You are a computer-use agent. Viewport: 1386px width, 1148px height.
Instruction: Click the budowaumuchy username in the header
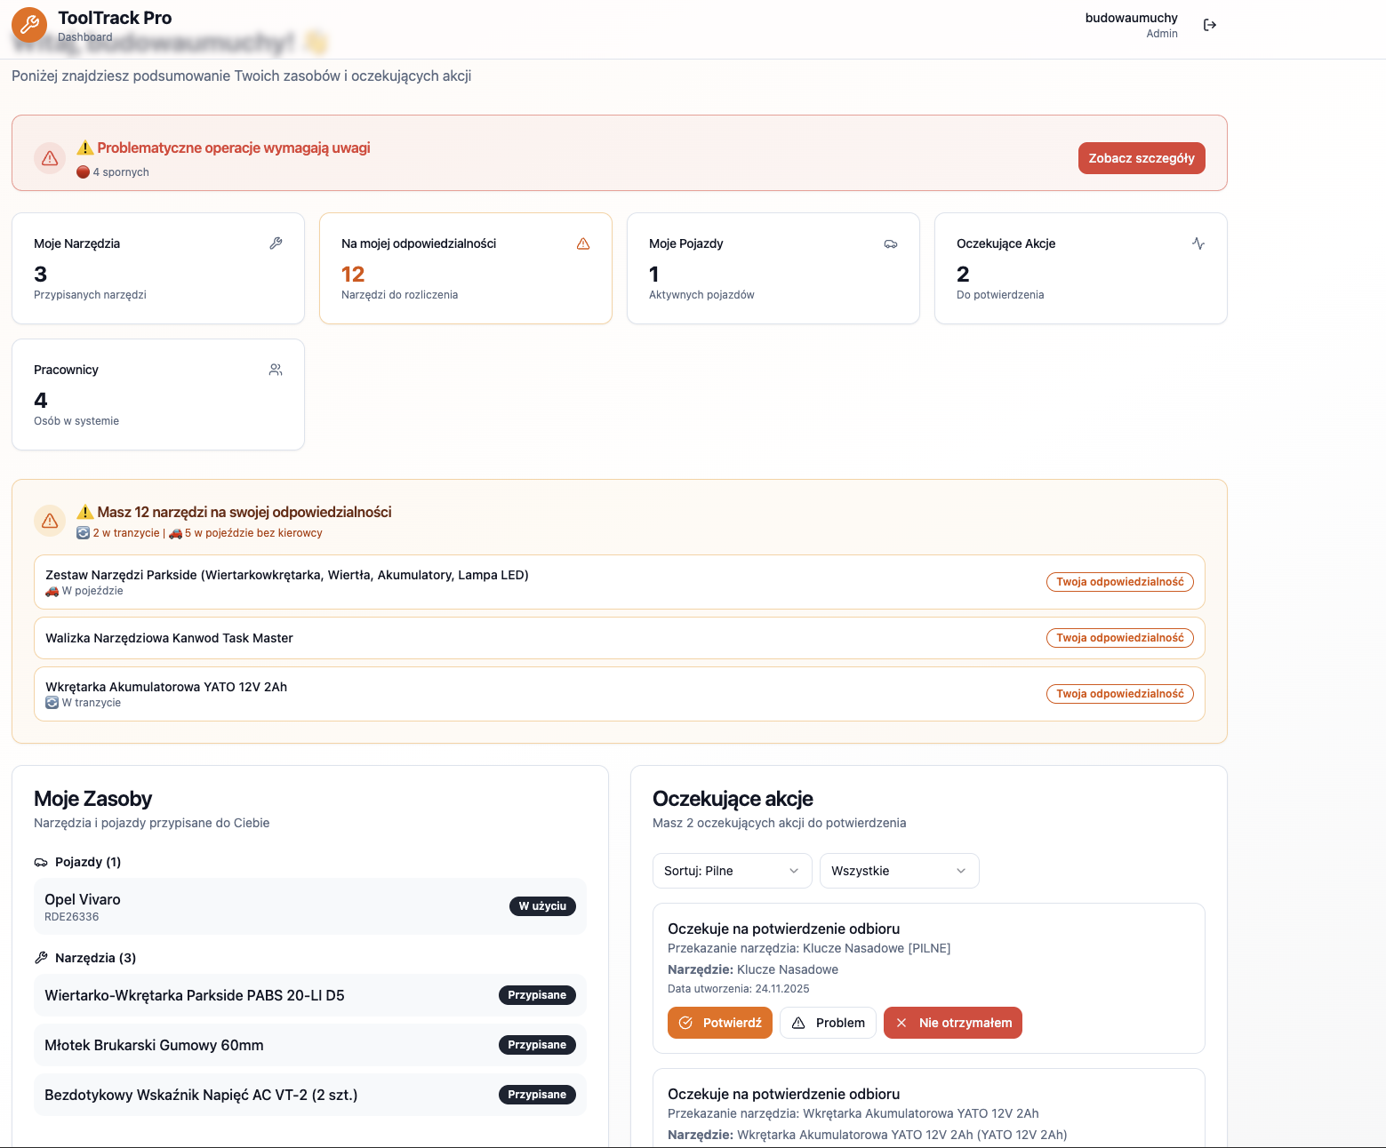pos(1131,18)
